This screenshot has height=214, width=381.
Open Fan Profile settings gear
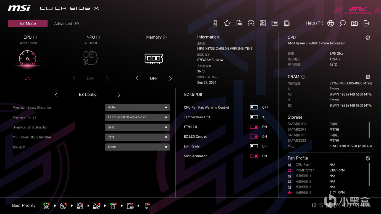tap(368, 158)
